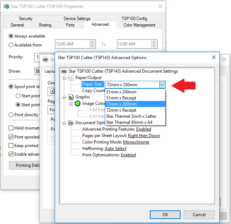Collapse the Document Options tree node
This screenshot has height=224, width=231.
point(64,123)
